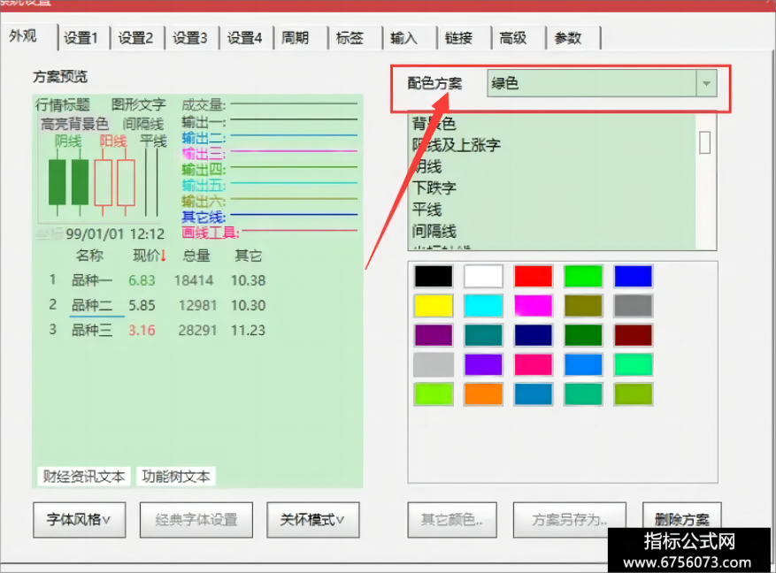Click the 品种一 row name
This screenshot has width=776, height=573.
coord(92,280)
